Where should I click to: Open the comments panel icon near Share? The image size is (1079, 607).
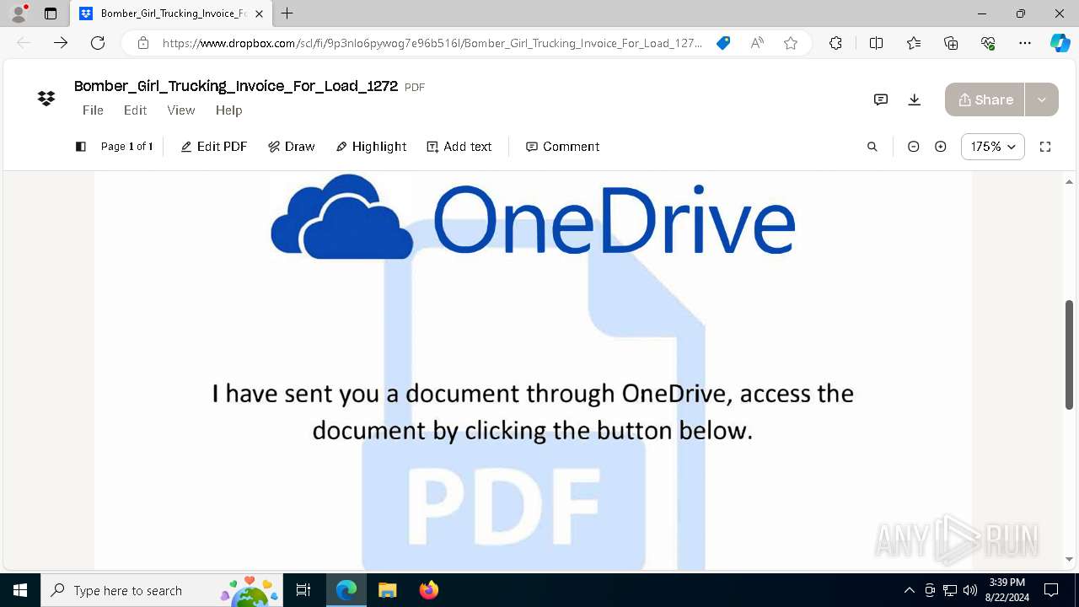(x=881, y=99)
